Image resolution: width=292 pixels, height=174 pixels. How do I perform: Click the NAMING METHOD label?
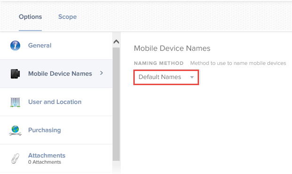(x=159, y=63)
